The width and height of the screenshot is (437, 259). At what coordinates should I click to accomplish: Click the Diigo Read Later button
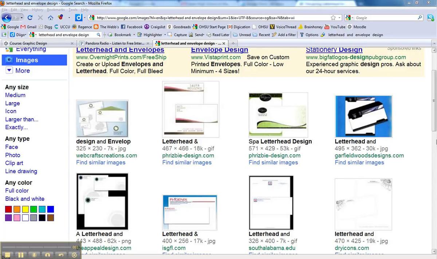[x=218, y=35]
